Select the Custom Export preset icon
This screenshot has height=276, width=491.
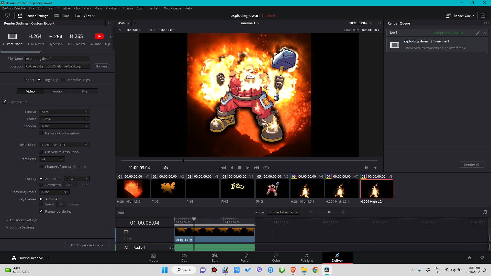point(13,36)
